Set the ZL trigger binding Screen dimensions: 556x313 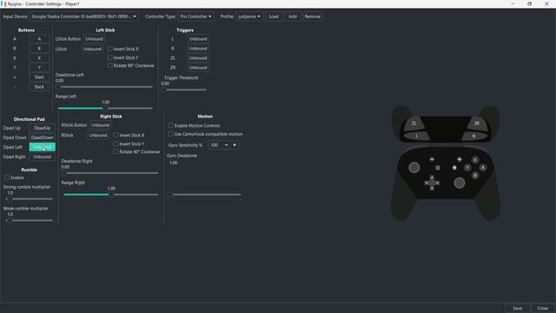pos(198,58)
